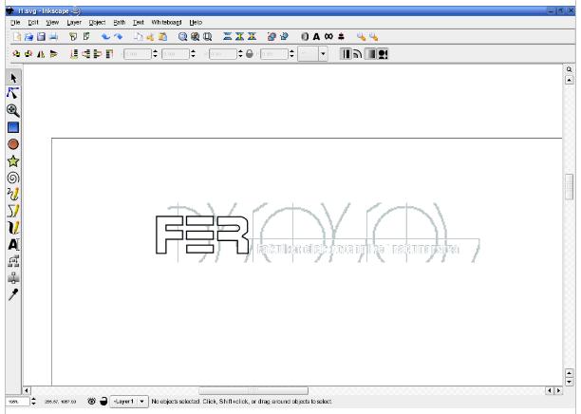Toggle the layer lock in status bar
This screenshot has width=581, height=414.
[103, 401]
